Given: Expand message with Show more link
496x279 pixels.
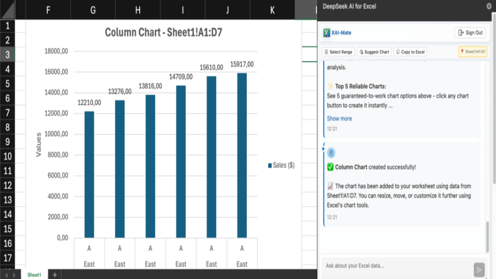Looking at the screenshot, I should tap(339, 119).
